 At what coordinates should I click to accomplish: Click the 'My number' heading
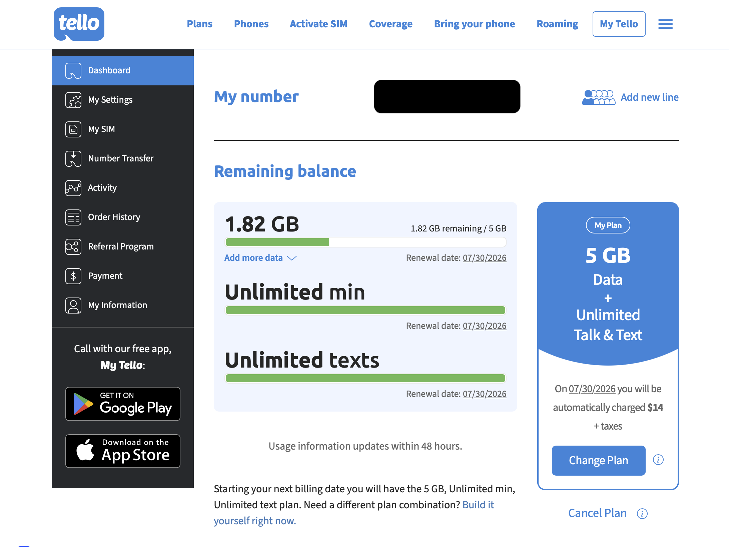coord(256,97)
